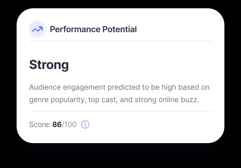Click the word buzz ending the description
This screenshot has height=168, width=241.
click(x=190, y=100)
